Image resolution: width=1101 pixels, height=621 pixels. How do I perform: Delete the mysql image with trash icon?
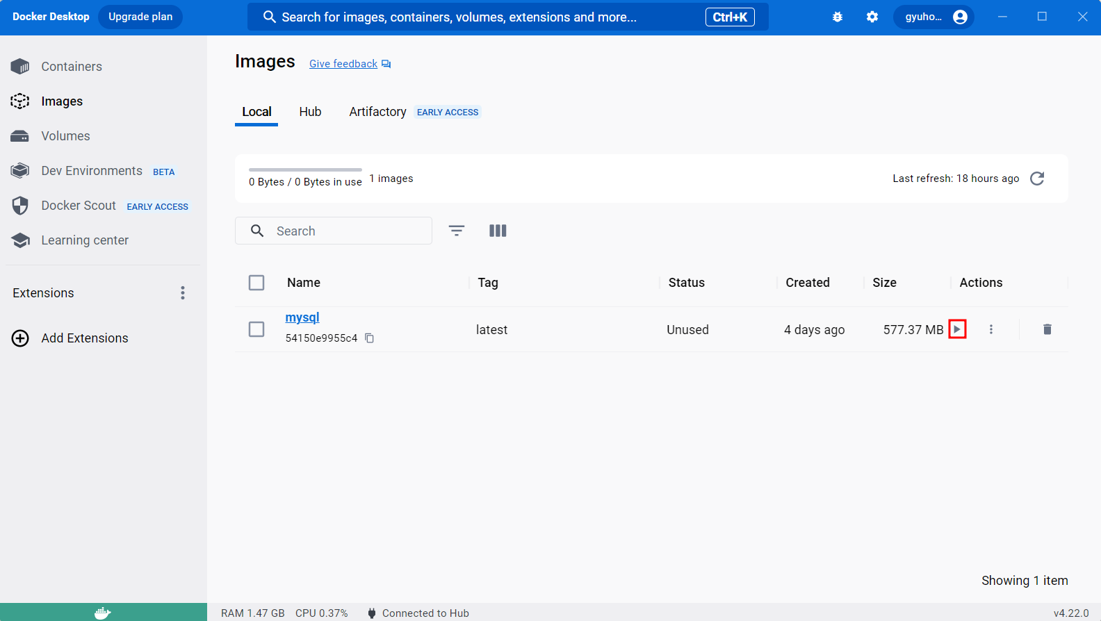click(x=1047, y=329)
